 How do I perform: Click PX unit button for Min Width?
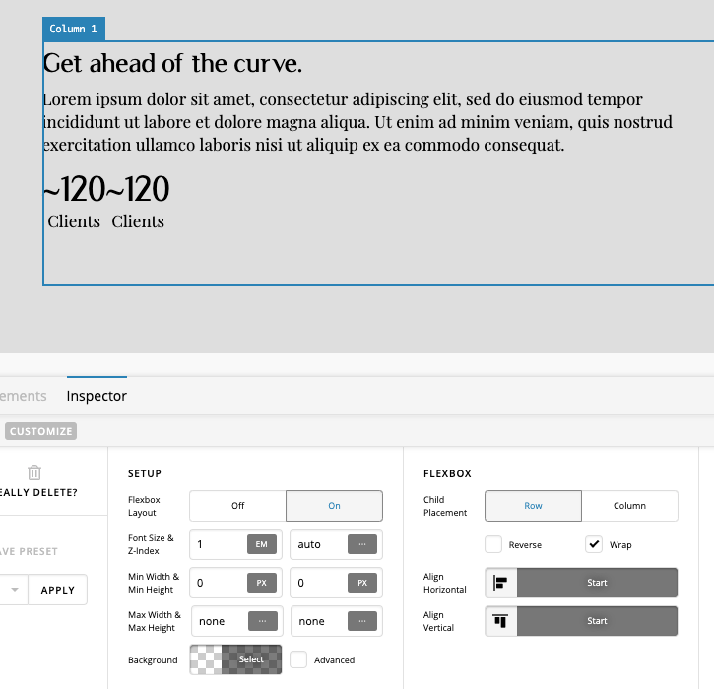coord(261,583)
